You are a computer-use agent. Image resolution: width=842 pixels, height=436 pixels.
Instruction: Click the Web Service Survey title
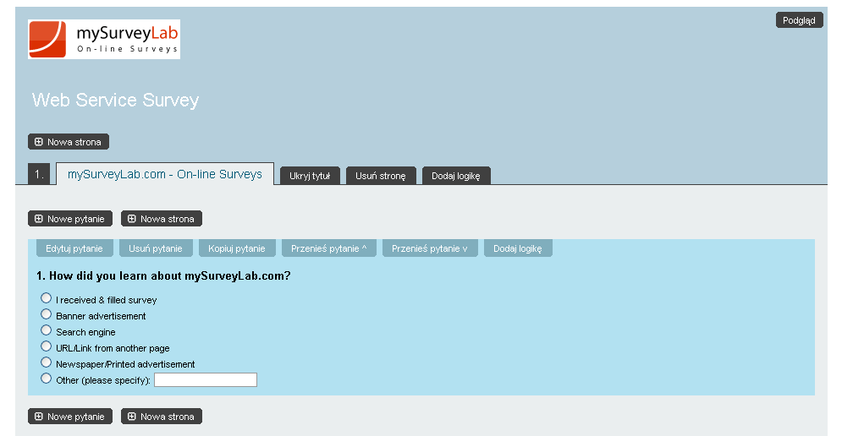(x=115, y=100)
